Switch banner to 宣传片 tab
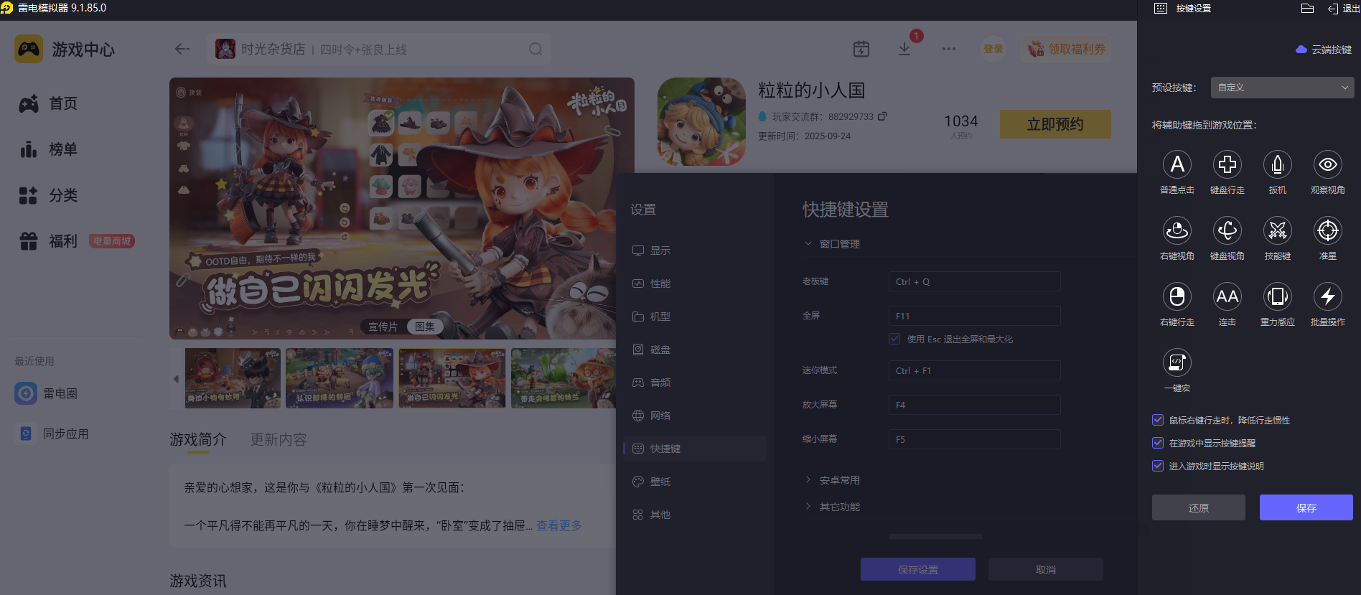The height and width of the screenshot is (595, 1361). coord(383,327)
